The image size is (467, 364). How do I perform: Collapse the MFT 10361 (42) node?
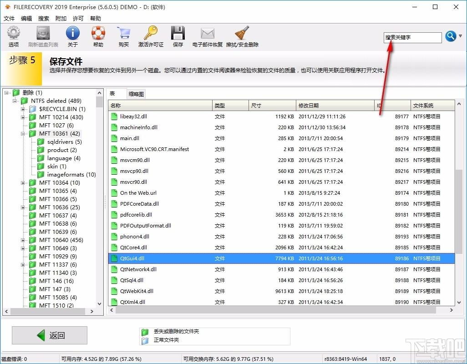[x=23, y=134]
